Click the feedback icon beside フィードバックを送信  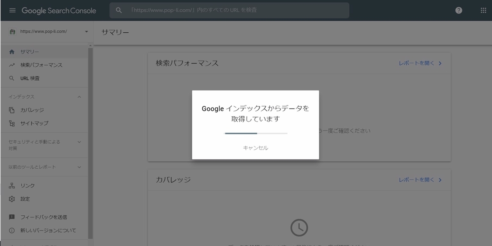point(12,217)
